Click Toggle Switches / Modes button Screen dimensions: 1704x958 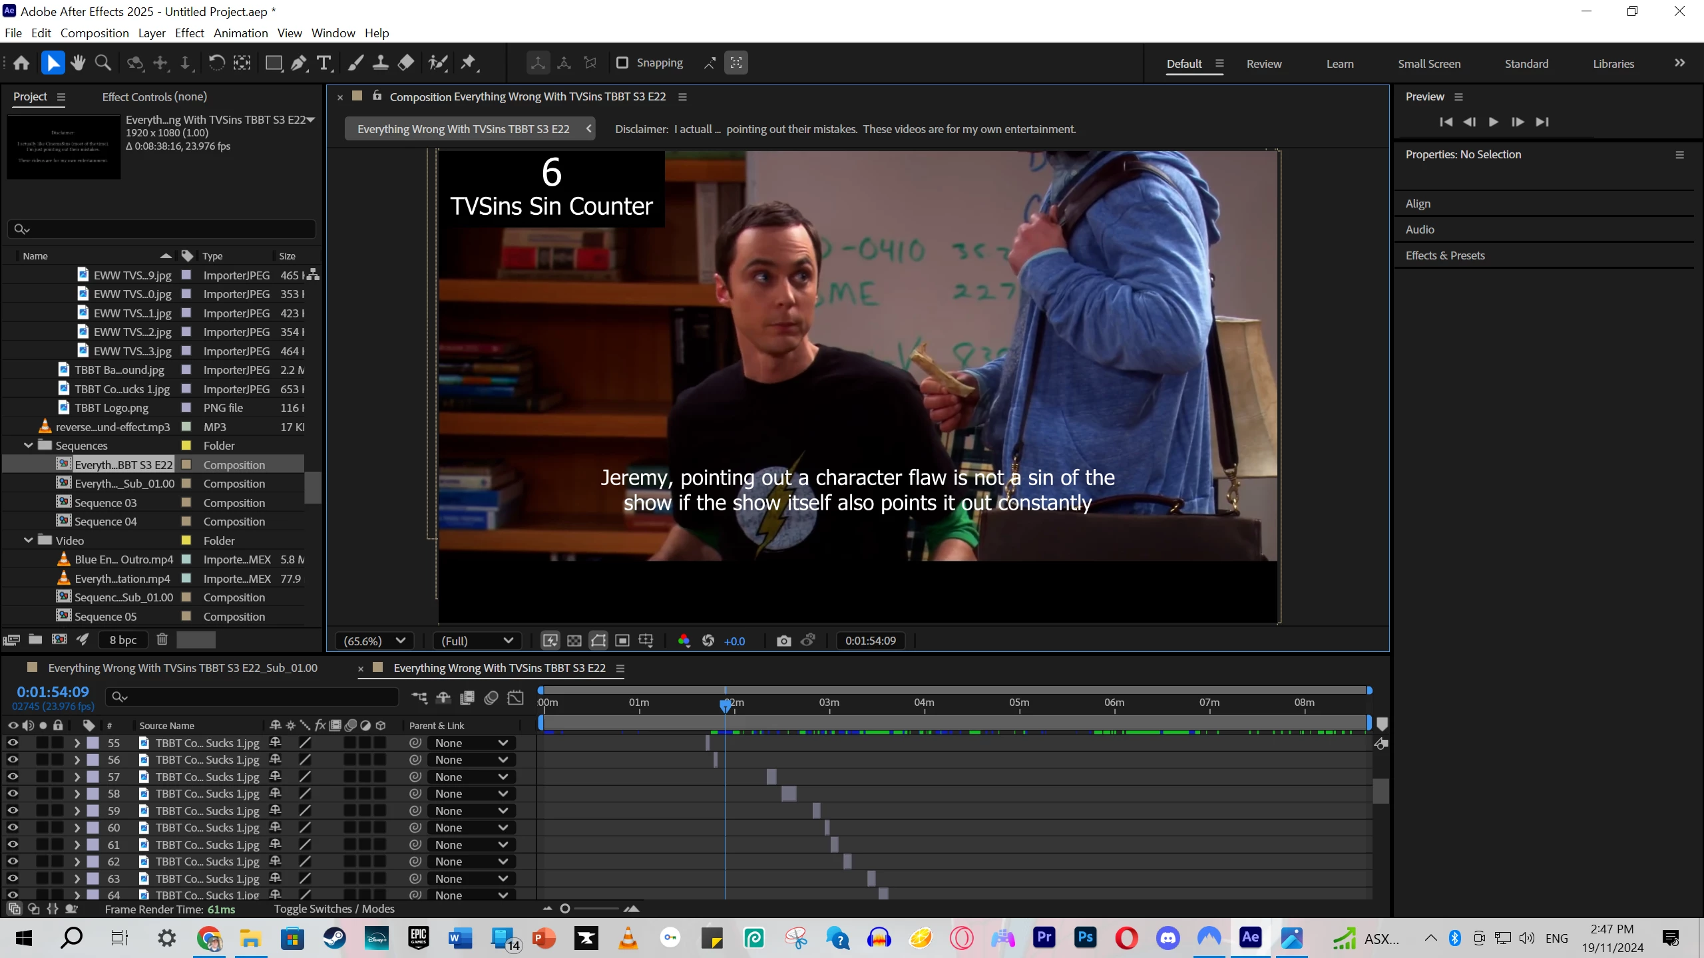click(334, 909)
